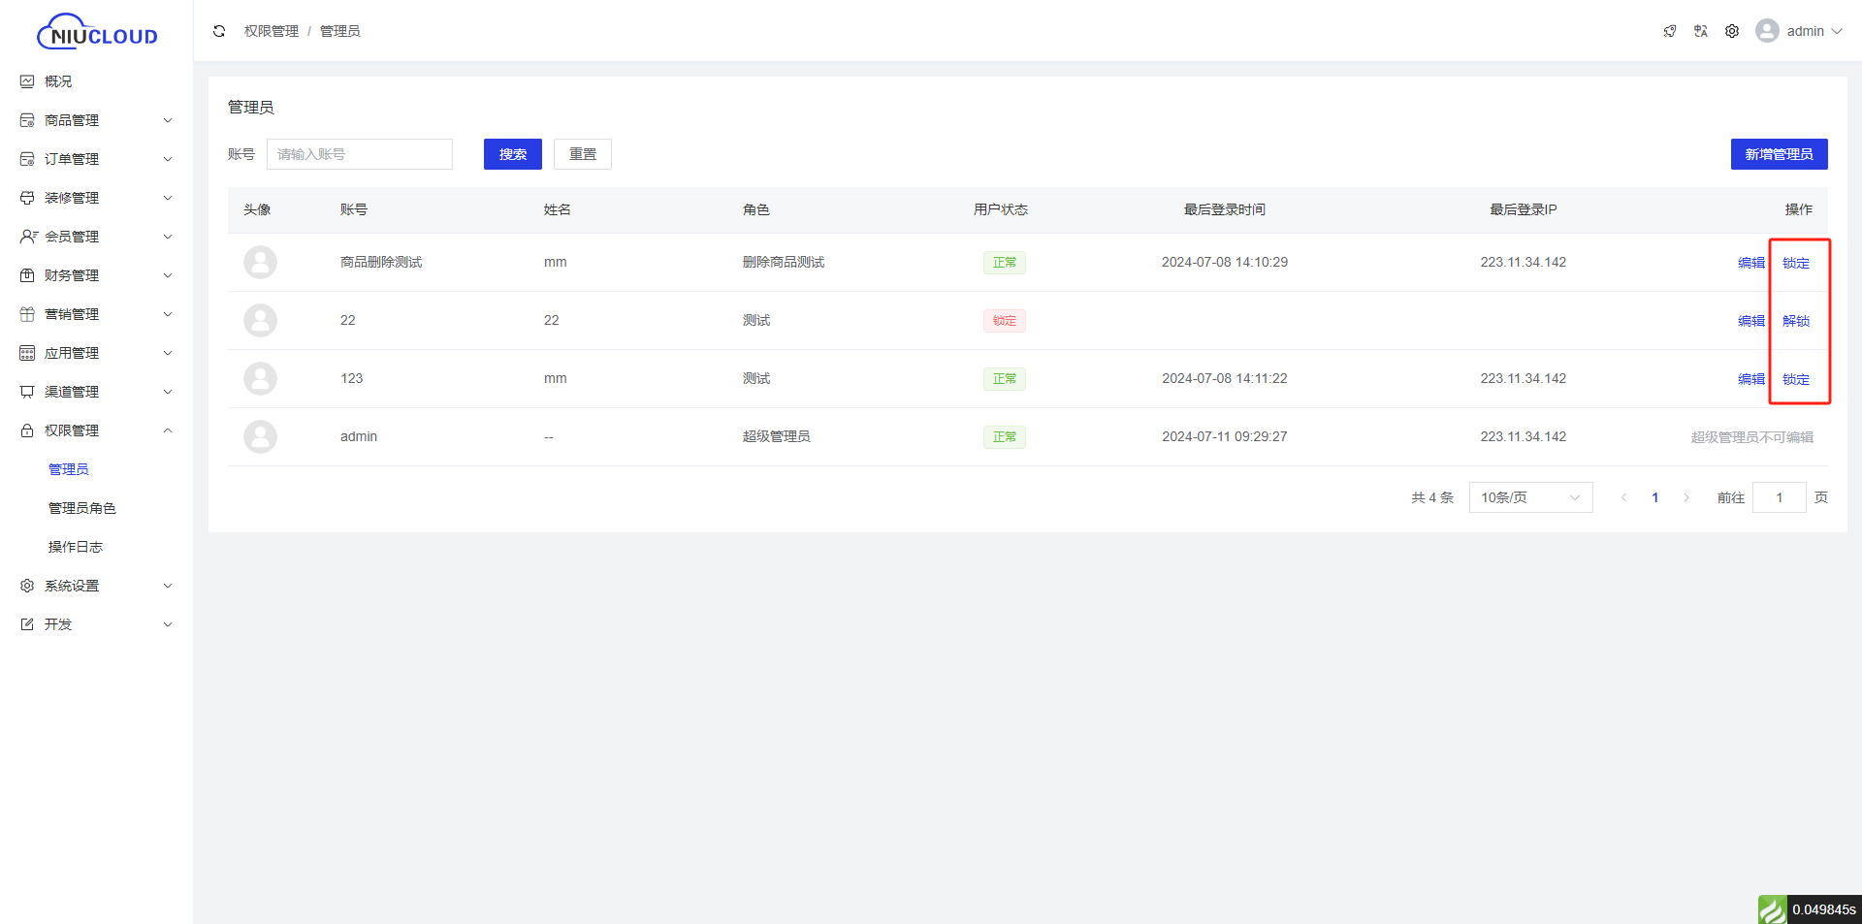Open 操作日志 submenu item
Image resolution: width=1862 pixels, height=924 pixels.
click(x=76, y=547)
